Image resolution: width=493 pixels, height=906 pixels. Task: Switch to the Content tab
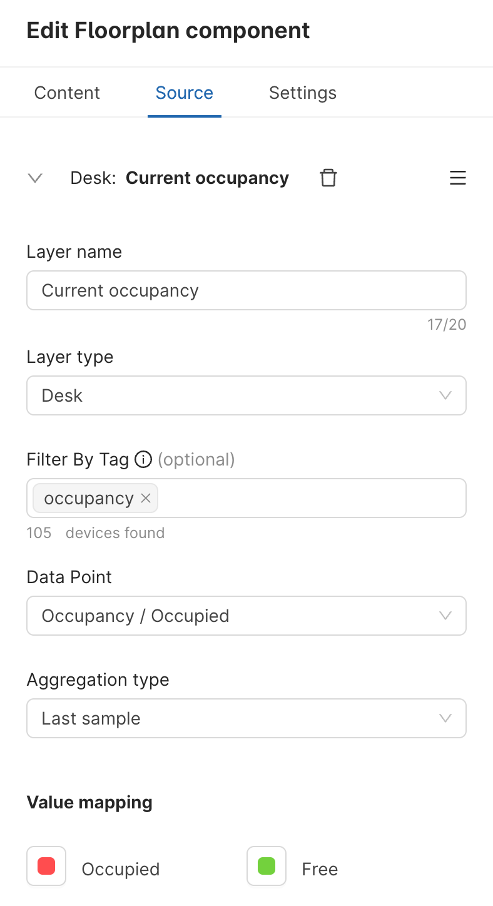pyautogui.click(x=67, y=93)
